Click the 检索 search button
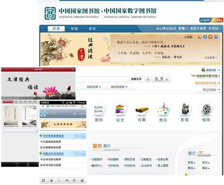The image size is (224, 185). [x=161, y=79]
